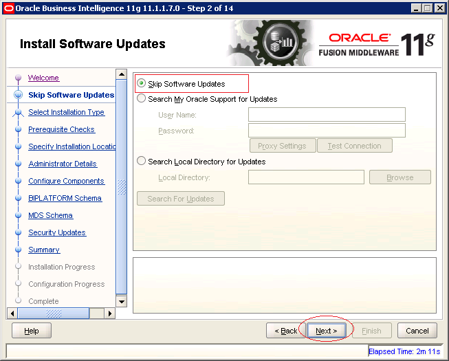Image resolution: width=449 pixels, height=361 pixels.
Task: Click the Browse button
Action: pyautogui.click(x=399, y=177)
